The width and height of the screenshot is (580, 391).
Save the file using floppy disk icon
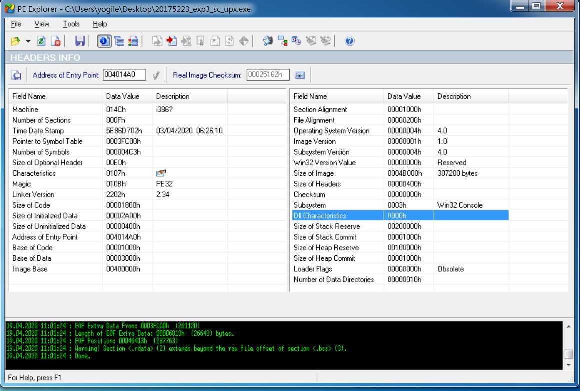click(x=80, y=41)
